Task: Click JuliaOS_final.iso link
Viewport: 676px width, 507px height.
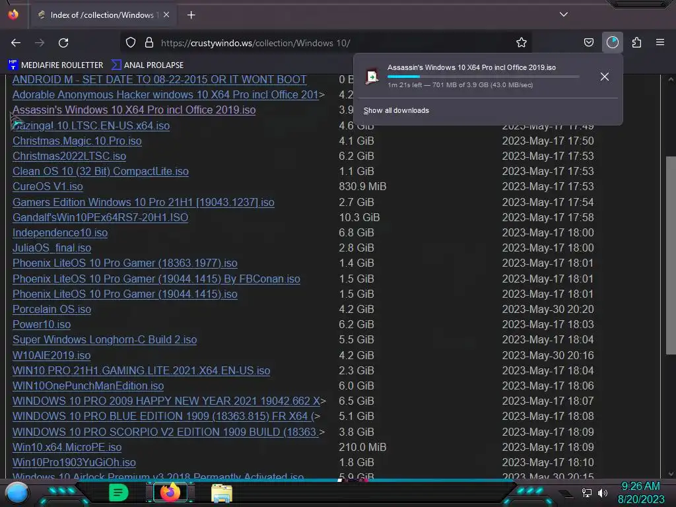Action: tap(51, 248)
